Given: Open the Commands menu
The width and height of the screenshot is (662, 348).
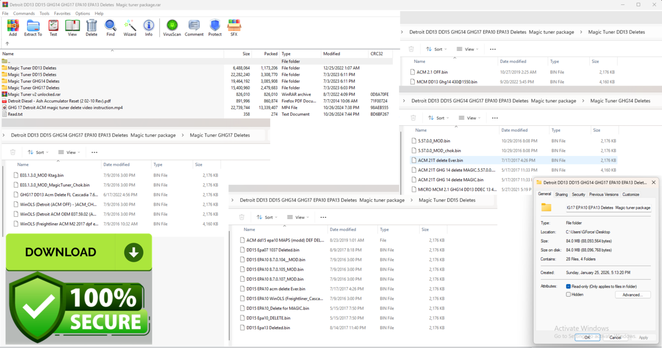Looking at the screenshot, I should pyautogui.click(x=24, y=13).
